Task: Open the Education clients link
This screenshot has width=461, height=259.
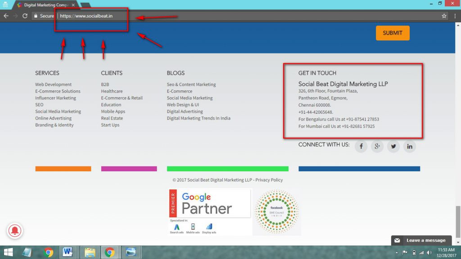Action: click(x=111, y=104)
